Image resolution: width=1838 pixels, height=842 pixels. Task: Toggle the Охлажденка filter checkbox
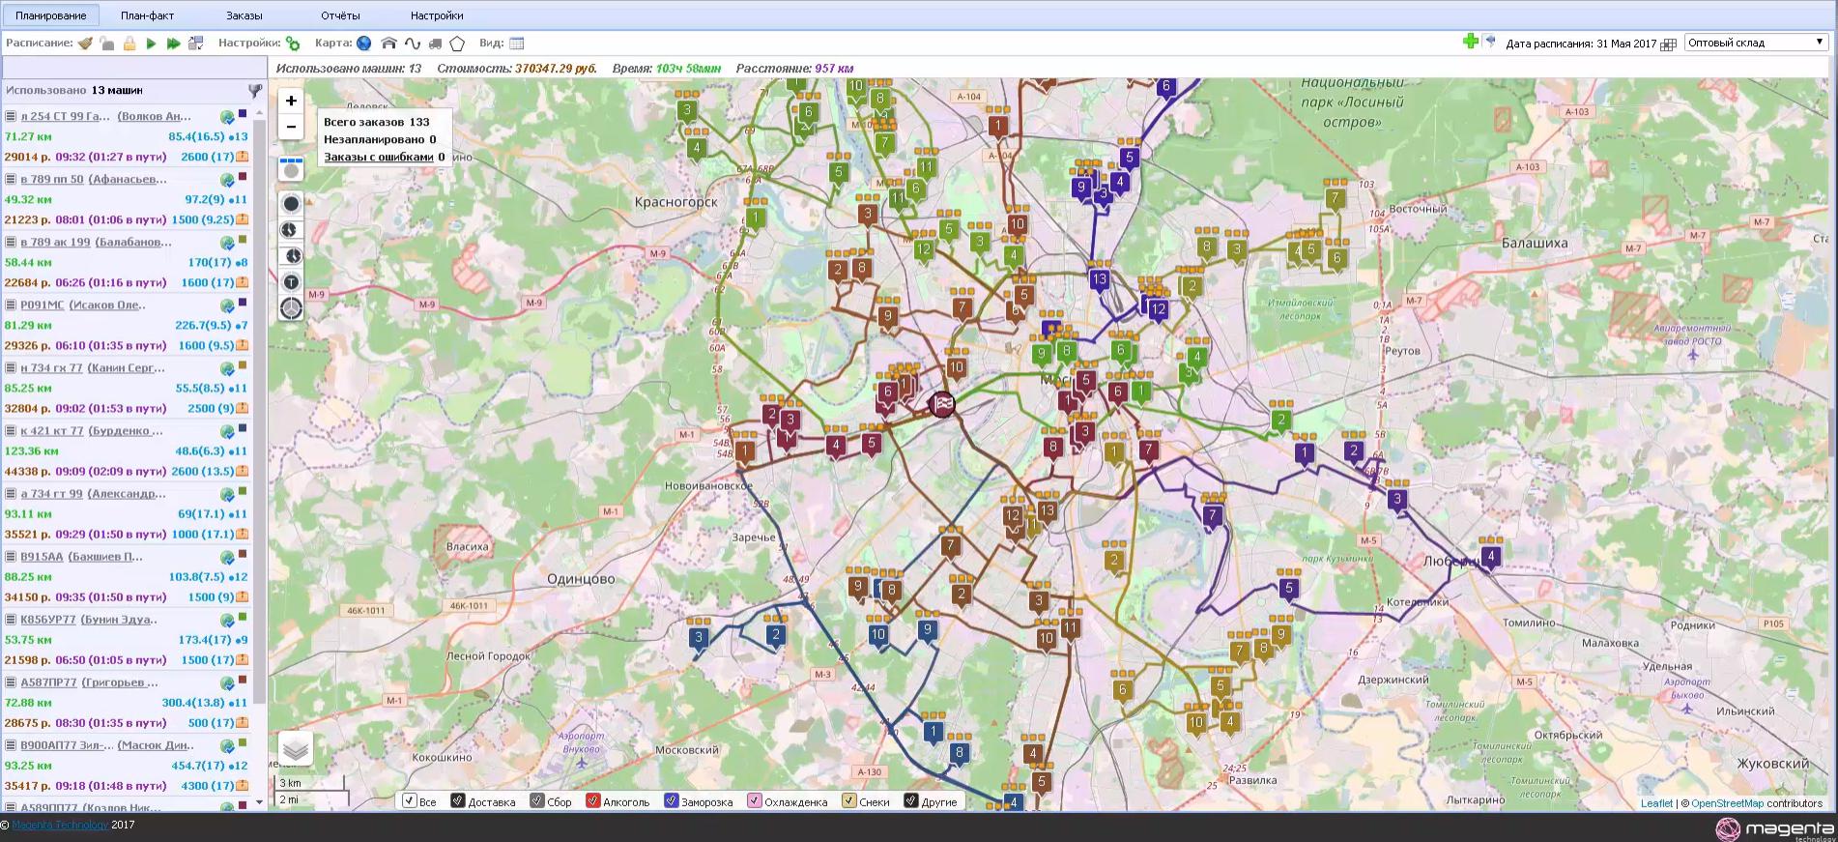[x=754, y=801]
